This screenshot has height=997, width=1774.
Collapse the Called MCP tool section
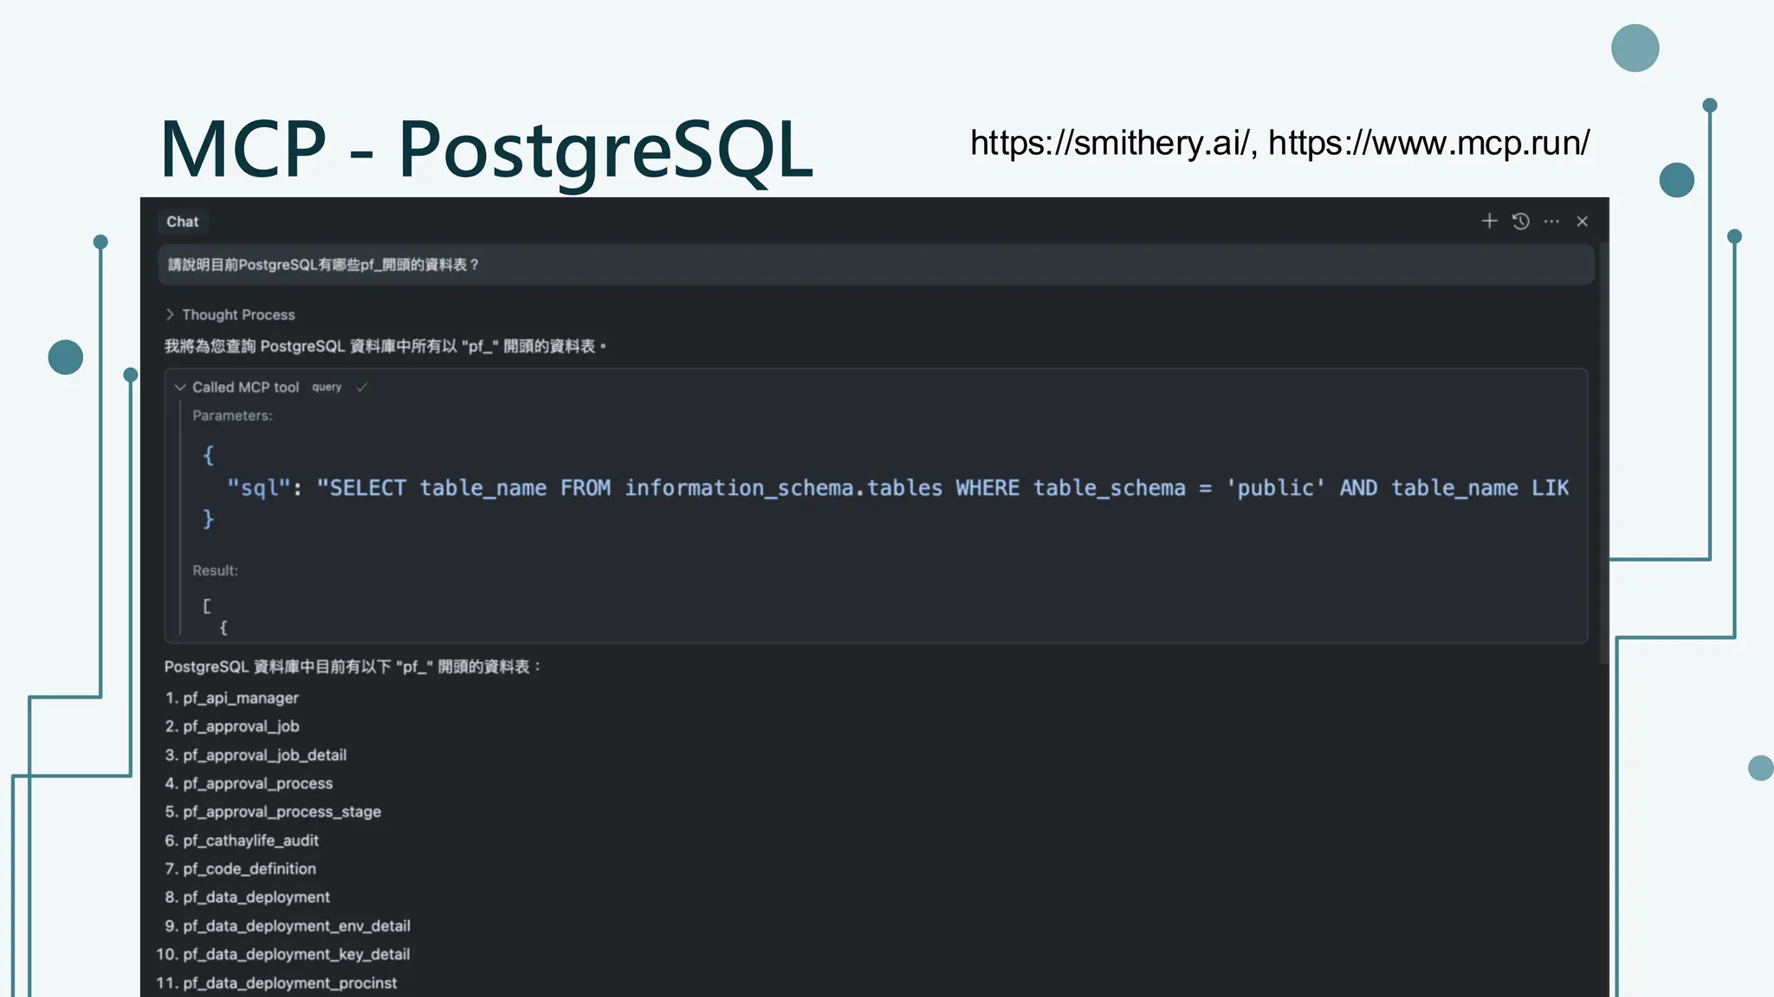click(180, 388)
